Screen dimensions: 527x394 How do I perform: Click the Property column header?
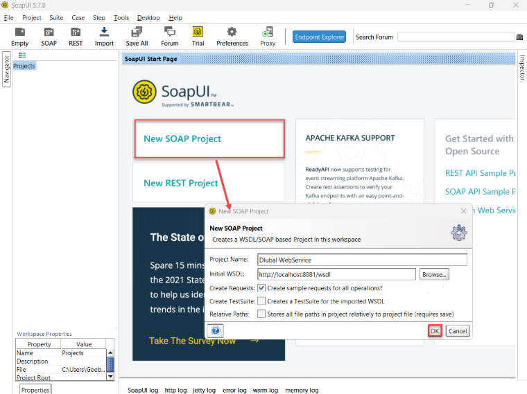39,344
